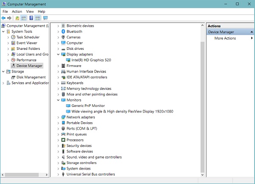The height and width of the screenshot is (184, 255).
Task: Open the Action menu
Action: coord(17,11)
